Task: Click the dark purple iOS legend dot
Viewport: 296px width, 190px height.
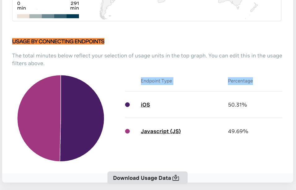Action: [x=127, y=105]
